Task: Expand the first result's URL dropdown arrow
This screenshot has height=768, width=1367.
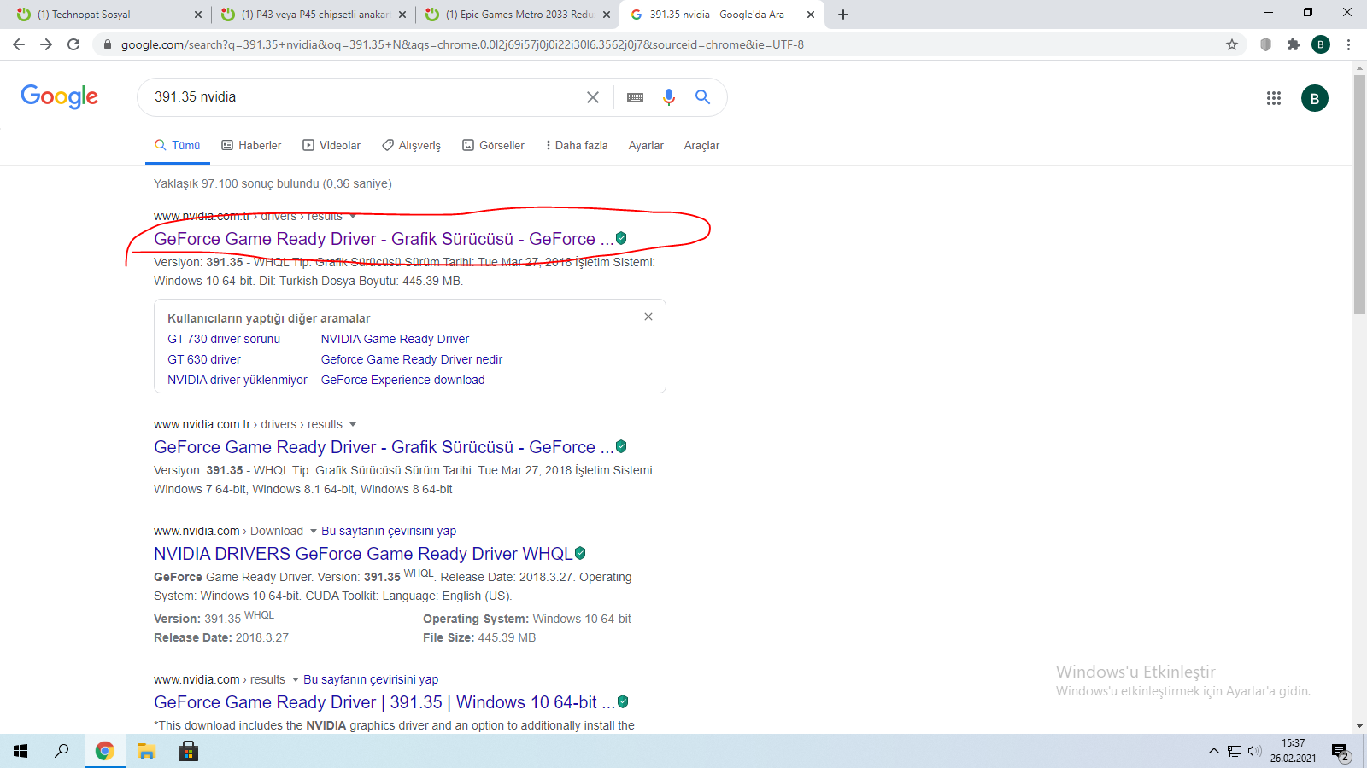Action: (353, 217)
